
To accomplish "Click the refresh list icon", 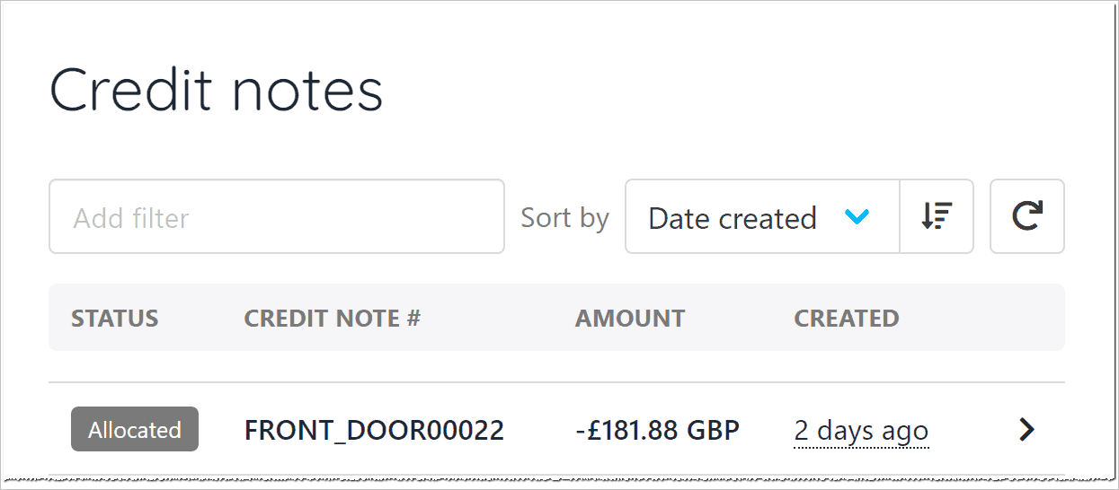I will point(1026,216).
